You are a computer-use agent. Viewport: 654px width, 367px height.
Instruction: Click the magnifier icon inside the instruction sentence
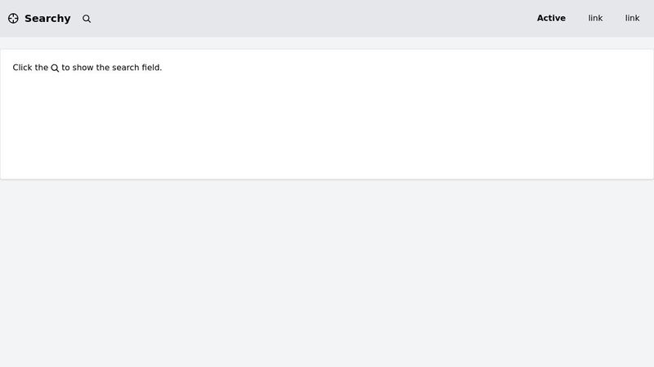[x=55, y=68]
